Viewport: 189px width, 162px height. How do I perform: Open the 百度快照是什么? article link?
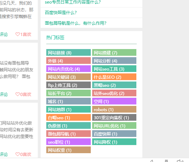[61, 12]
